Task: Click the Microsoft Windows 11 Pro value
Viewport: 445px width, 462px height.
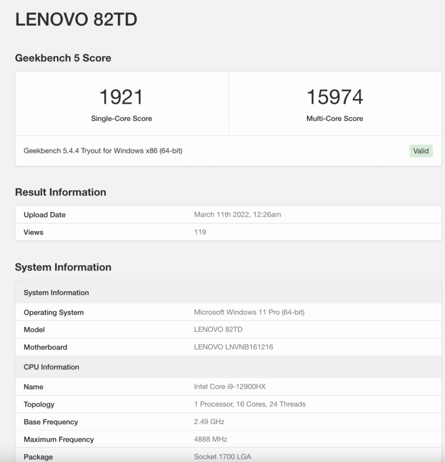Action: 249,312
